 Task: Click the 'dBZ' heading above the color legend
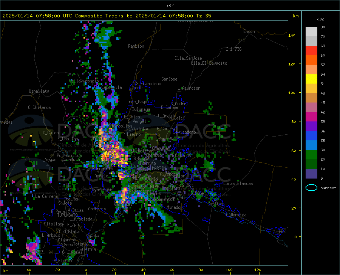point(320,19)
